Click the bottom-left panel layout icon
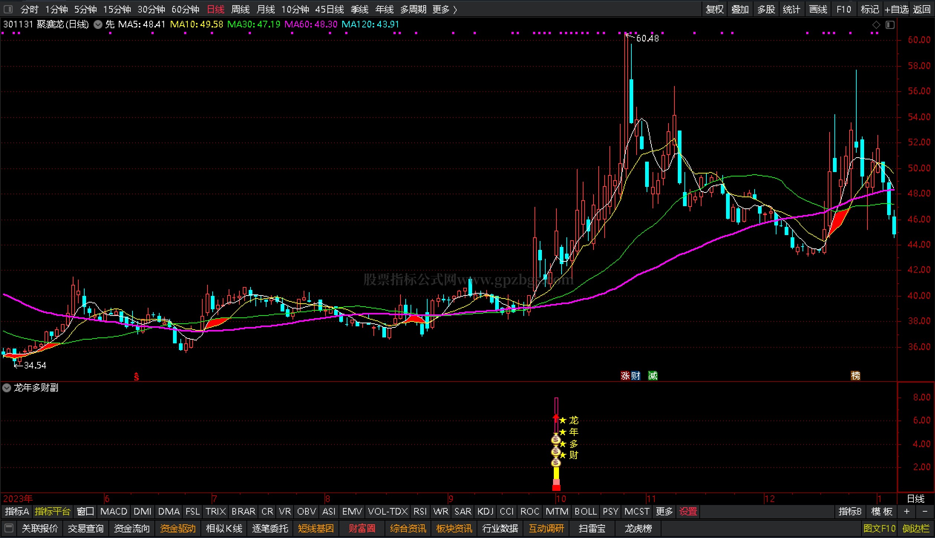The image size is (935, 538). pyautogui.click(x=9, y=528)
